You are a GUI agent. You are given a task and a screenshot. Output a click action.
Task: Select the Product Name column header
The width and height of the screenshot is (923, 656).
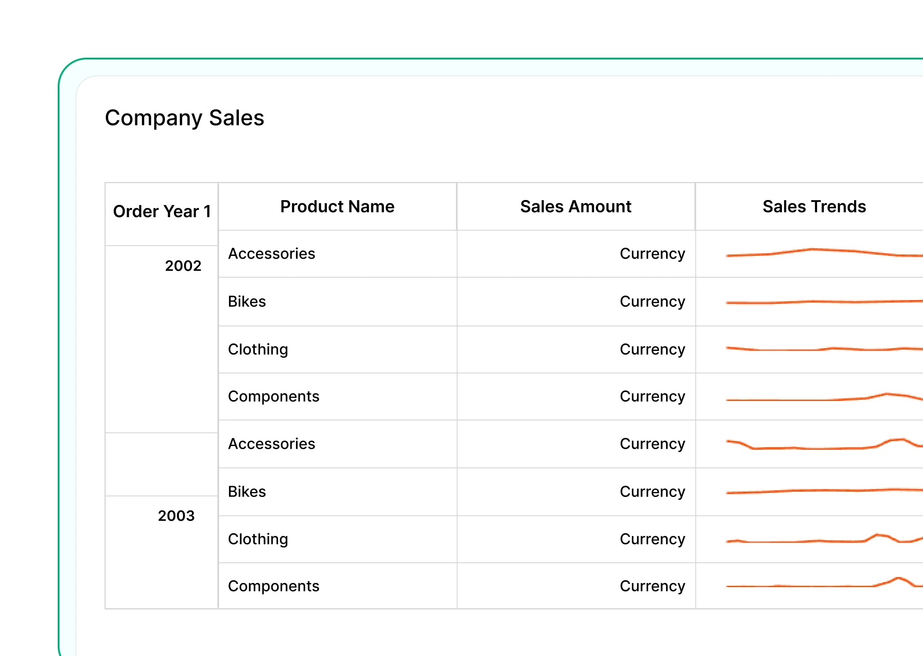pos(337,206)
